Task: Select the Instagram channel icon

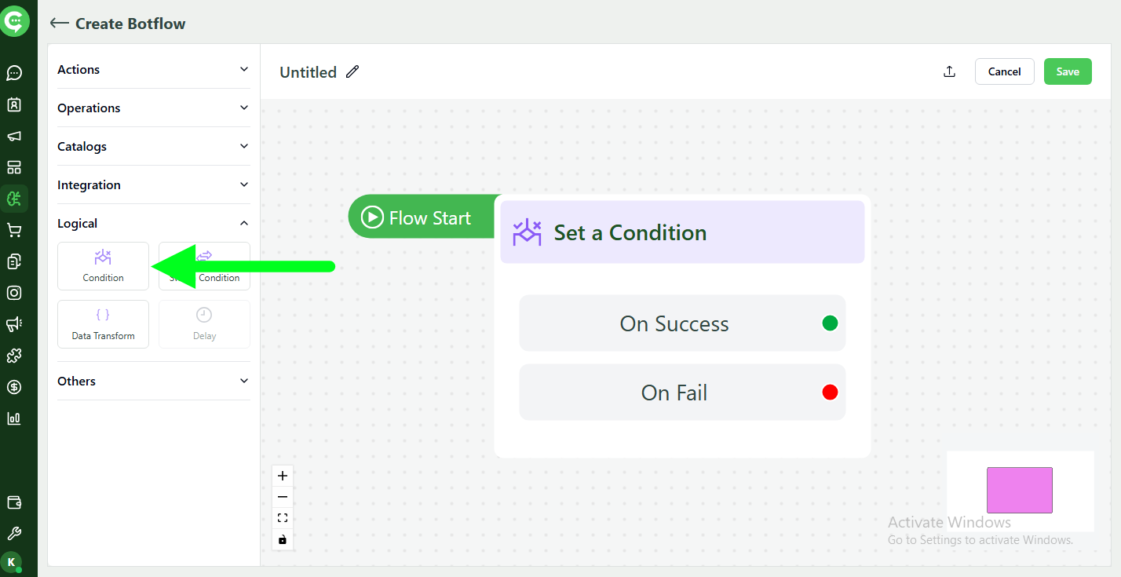Action: [16, 293]
